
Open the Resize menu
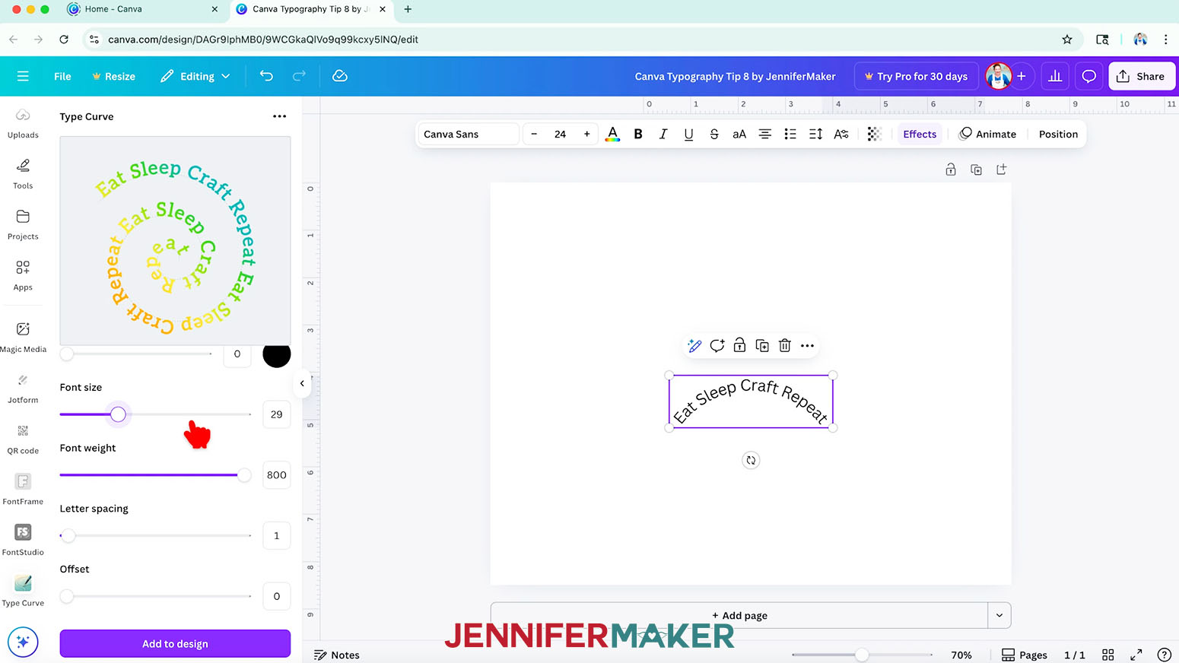(113, 76)
